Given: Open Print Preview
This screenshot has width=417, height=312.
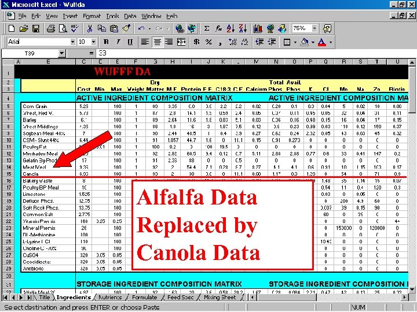Looking at the screenshot, I should [x=63, y=28].
